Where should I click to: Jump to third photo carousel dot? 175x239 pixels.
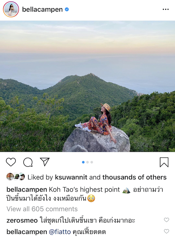(x=92, y=162)
